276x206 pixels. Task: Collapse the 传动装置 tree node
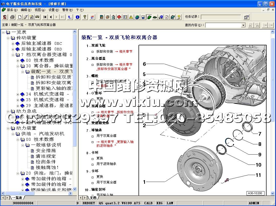[8, 38]
